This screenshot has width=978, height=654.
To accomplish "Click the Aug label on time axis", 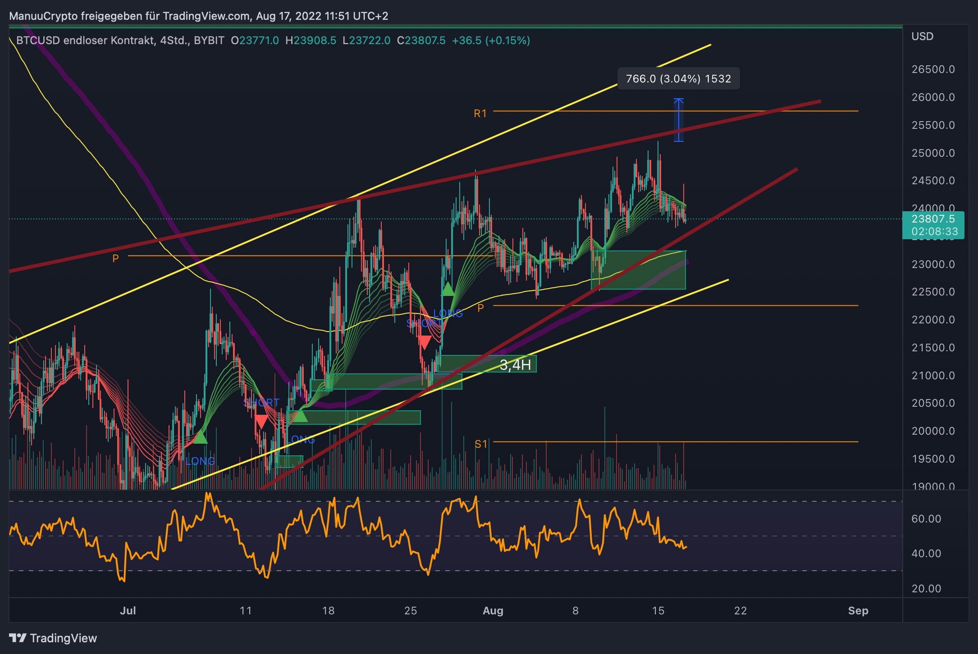I will click(x=493, y=611).
